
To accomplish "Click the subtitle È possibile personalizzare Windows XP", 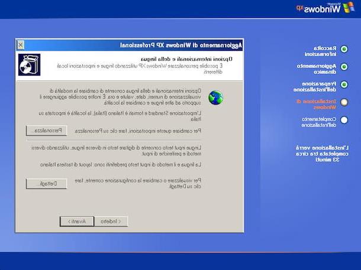I will click(x=140, y=69).
